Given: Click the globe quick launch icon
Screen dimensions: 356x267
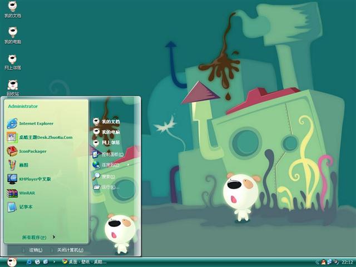Looking at the screenshot, I should (x=37, y=262).
